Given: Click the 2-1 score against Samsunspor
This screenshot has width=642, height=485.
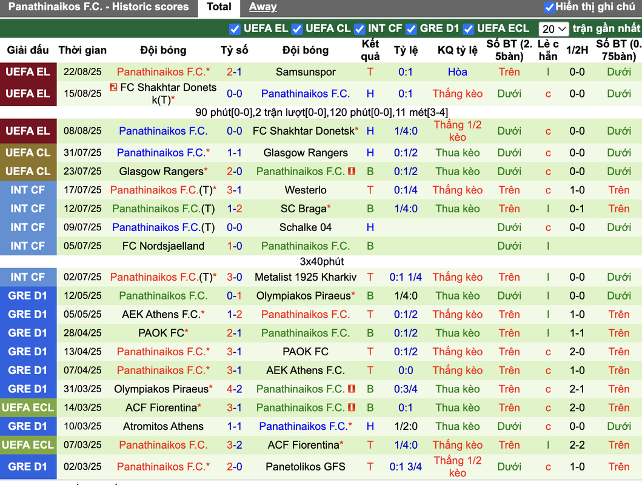Looking at the screenshot, I should 234,72.
